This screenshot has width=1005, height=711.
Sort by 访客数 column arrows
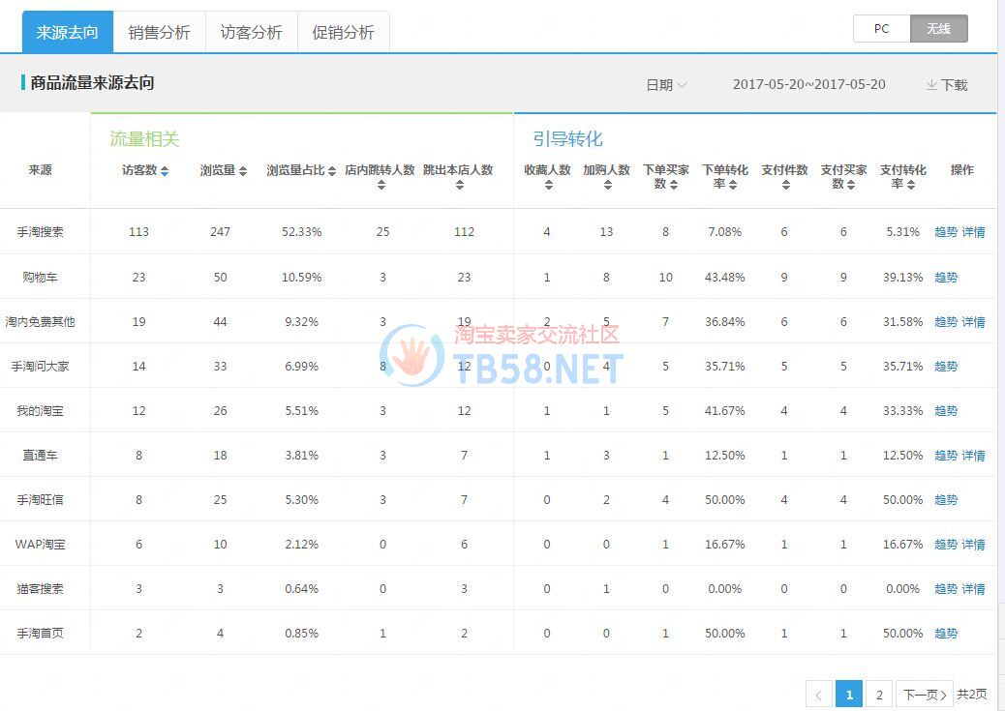click(x=165, y=171)
